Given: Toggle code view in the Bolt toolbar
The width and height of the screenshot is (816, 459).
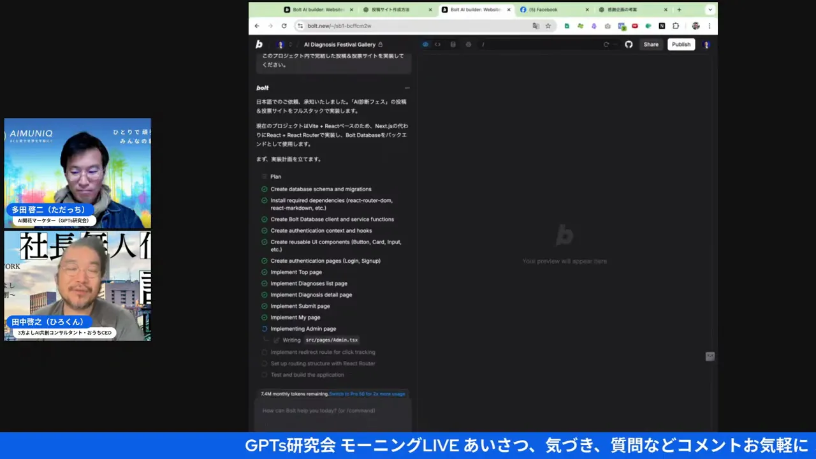Looking at the screenshot, I should coord(438,45).
